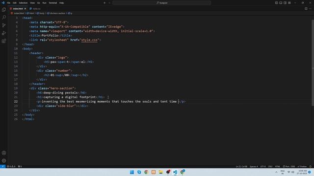Open the editor More Actions ellipsis
The image size is (314, 176).
[x=310, y=9]
